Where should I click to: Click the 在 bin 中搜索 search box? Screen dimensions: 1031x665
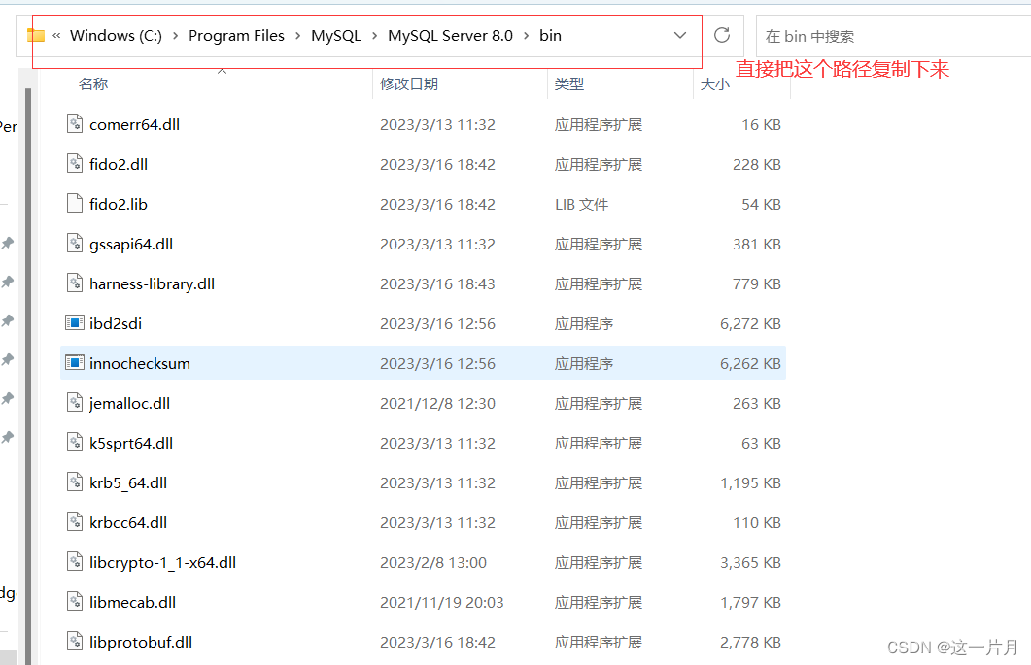click(x=893, y=36)
